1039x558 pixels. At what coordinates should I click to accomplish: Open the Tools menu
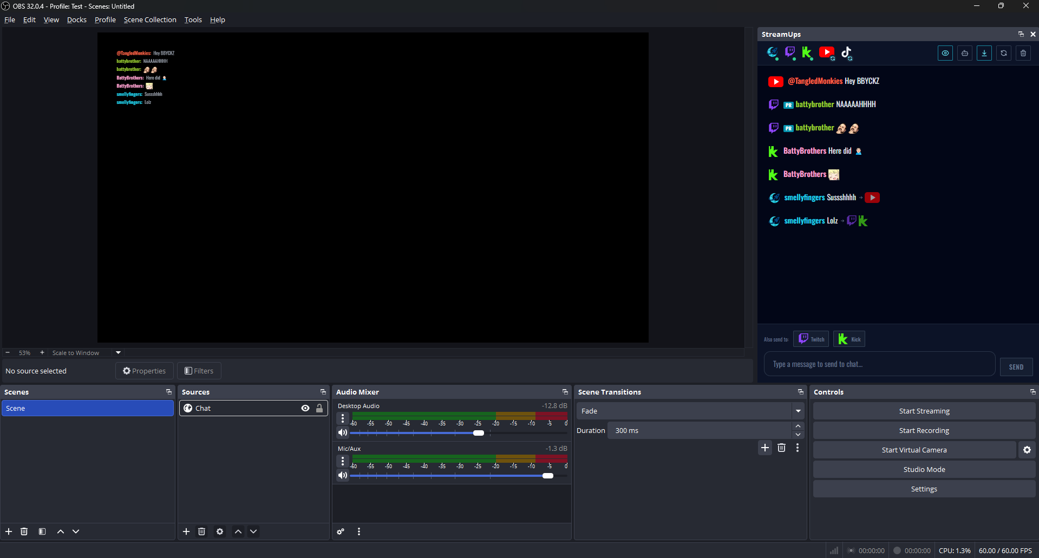193,19
